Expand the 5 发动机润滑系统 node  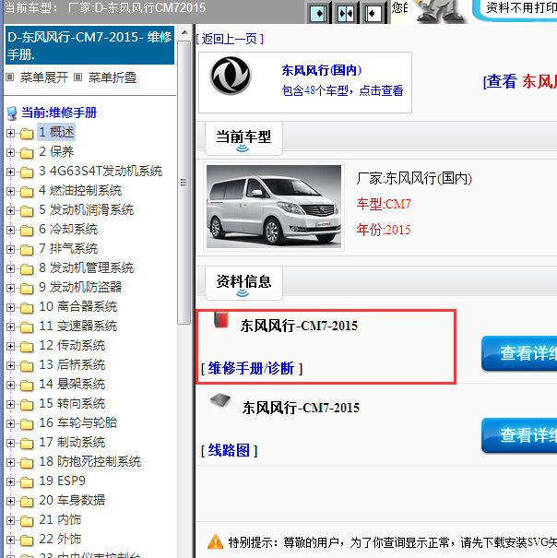coord(10,210)
